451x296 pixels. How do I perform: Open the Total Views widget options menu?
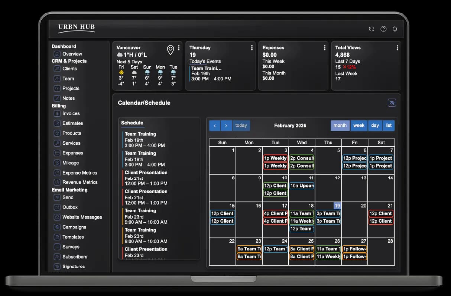tap(397, 47)
